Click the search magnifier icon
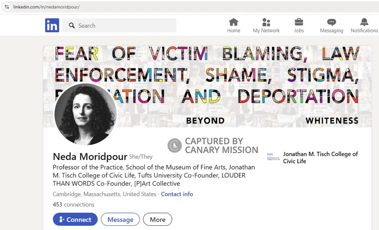The height and width of the screenshot is (230, 379). tap(72, 26)
